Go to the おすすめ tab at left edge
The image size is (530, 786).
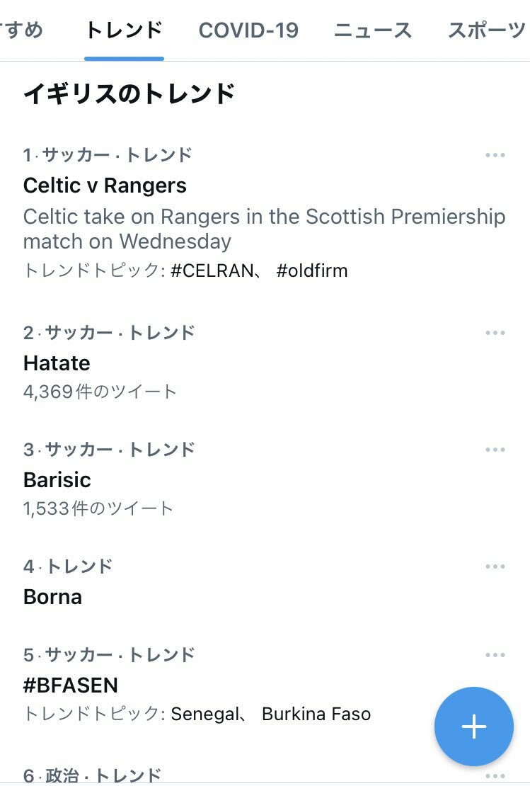(21, 30)
